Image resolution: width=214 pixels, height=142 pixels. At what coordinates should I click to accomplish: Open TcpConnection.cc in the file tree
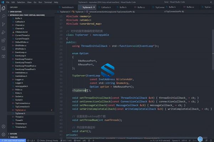pyautogui.click(x=31, y=103)
